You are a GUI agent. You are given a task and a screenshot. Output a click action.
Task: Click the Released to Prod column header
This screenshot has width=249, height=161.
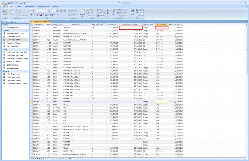pos(131,25)
